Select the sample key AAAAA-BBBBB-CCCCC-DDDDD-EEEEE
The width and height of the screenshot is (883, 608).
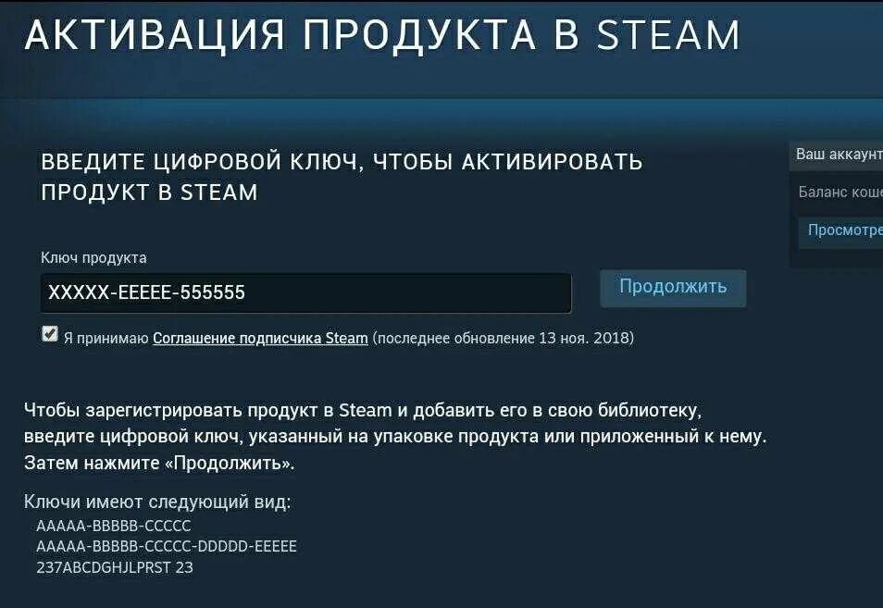[167, 547]
